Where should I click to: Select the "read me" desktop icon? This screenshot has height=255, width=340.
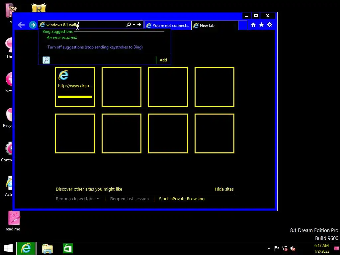13,221
